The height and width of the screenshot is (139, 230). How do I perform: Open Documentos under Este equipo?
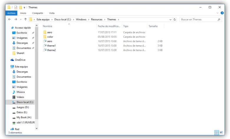tap(24, 77)
